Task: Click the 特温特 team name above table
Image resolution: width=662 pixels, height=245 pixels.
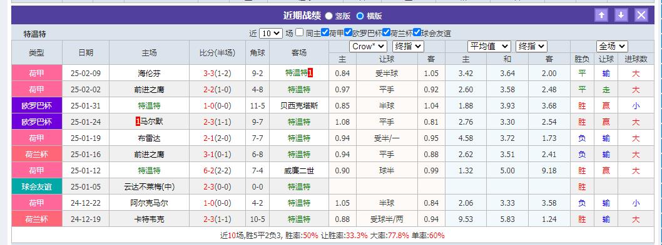Action: [34, 34]
